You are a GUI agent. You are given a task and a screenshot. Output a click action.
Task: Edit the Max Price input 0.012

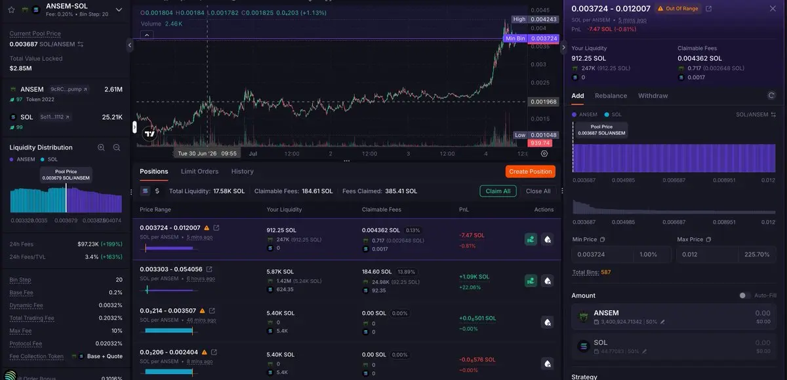[x=708, y=254]
